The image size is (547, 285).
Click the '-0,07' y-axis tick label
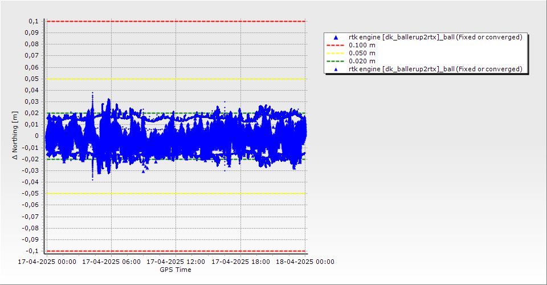tap(30, 217)
